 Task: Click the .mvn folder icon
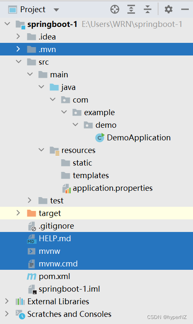(x=32, y=50)
